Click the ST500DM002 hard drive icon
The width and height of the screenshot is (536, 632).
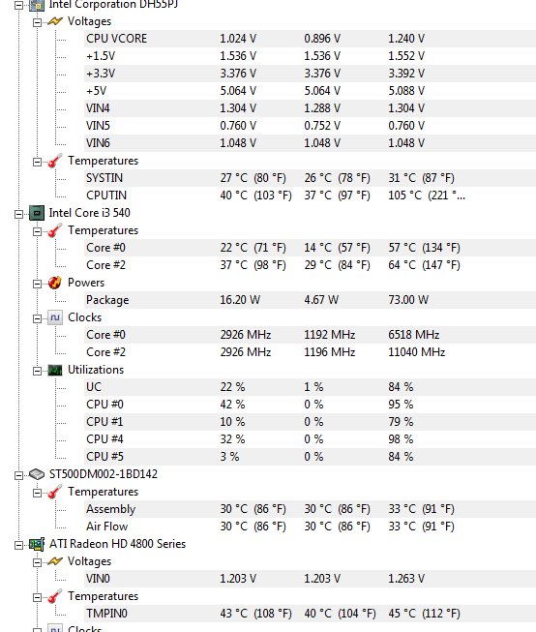click(x=37, y=474)
